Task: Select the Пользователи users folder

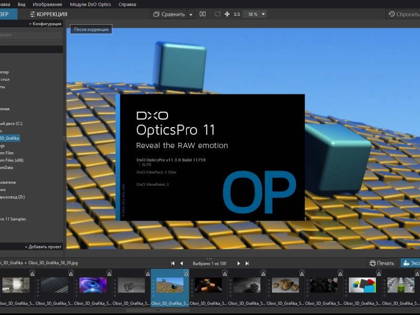Action: [x=8, y=182]
